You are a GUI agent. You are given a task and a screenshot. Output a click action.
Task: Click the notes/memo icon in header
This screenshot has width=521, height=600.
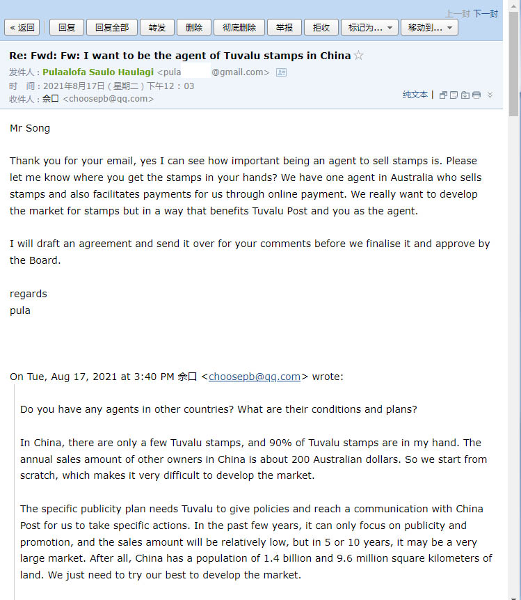454,95
